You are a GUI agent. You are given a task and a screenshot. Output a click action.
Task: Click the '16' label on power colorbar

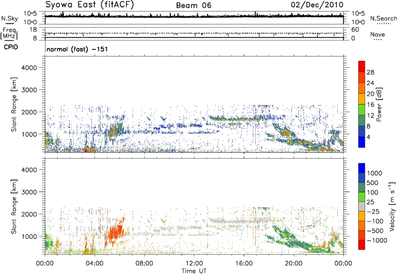[x=370, y=105]
